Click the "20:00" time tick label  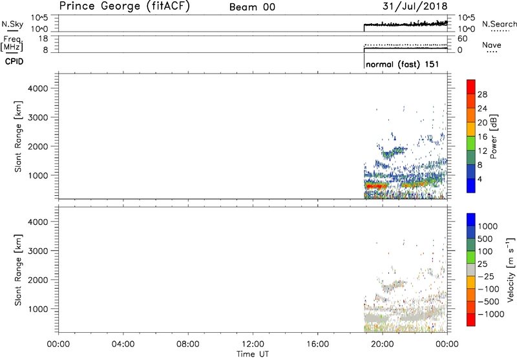[x=382, y=344]
